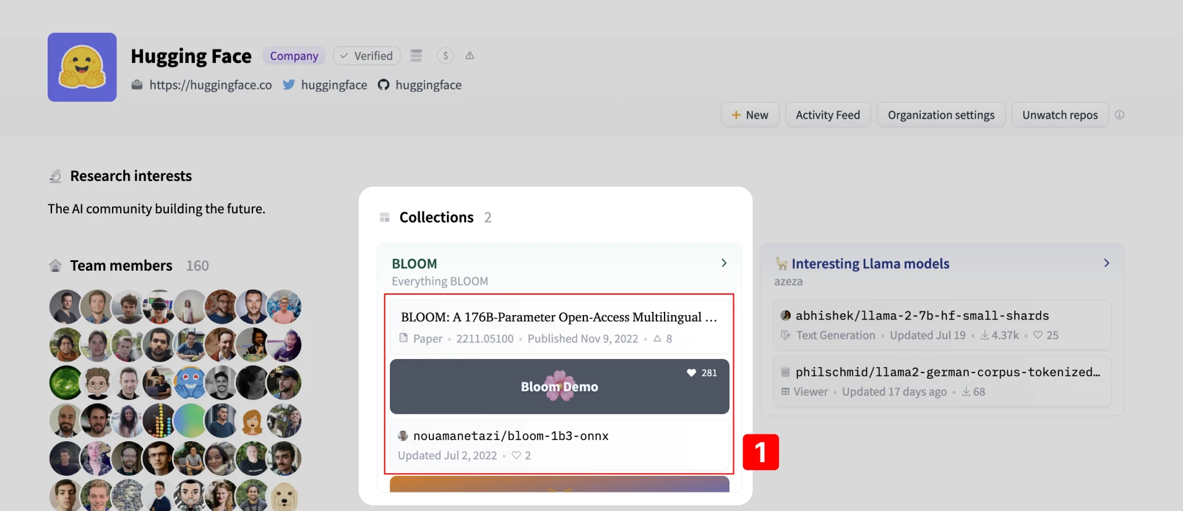The height and width of the screenshot is (511, 1183).
Task: Visit the https://huggingface.co website link
Action: 210,85
